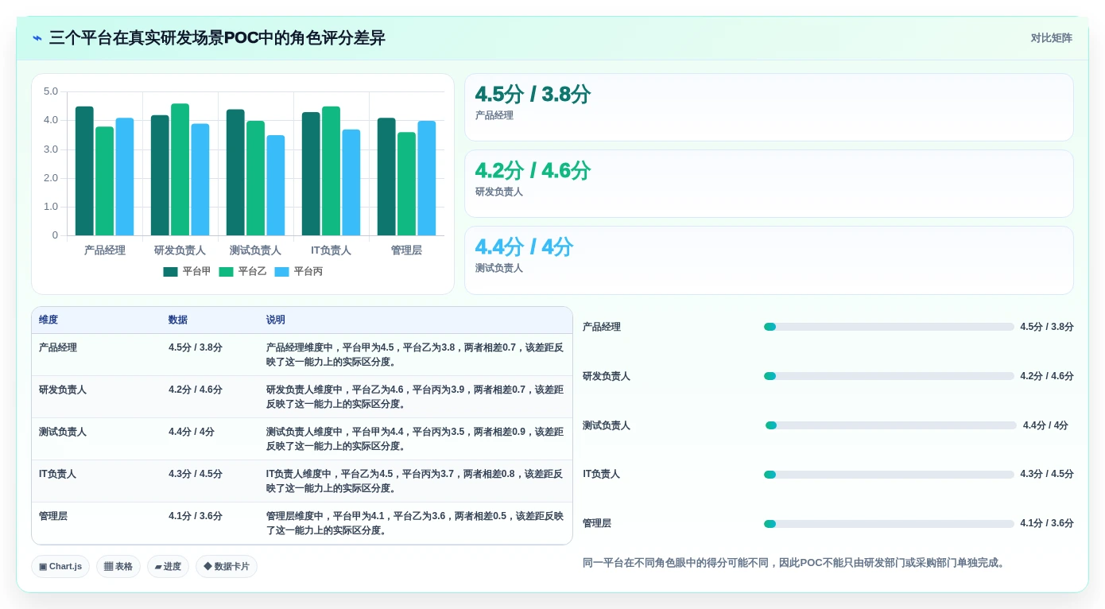This screenshot has width=1105, height=609.
Task: Click the 进度 tag chip
Action: (168, 566)
